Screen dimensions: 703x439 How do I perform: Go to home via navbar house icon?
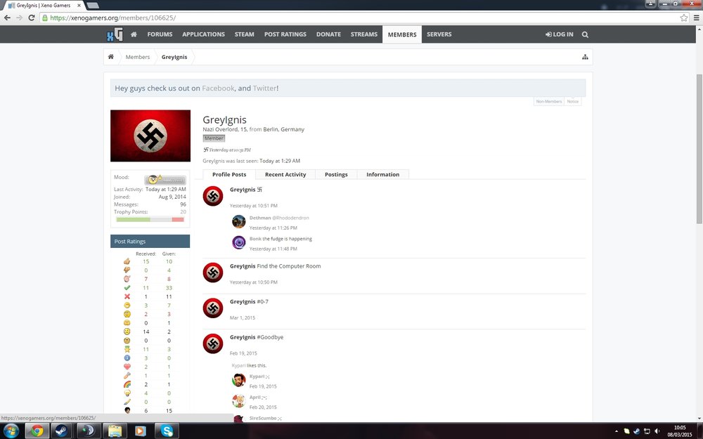(x=134, y=34)
